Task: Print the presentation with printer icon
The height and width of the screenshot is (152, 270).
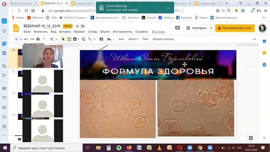Action: pyautogui.click(x=38, y=39)
